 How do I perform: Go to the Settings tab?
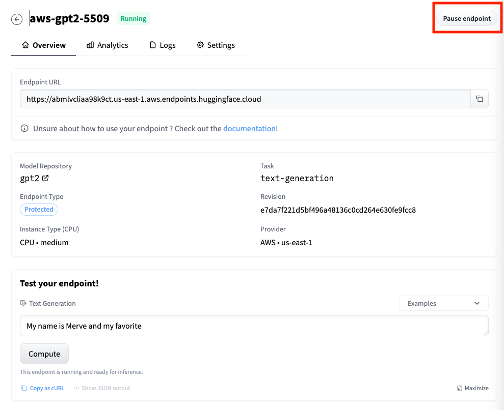[216, 45]
